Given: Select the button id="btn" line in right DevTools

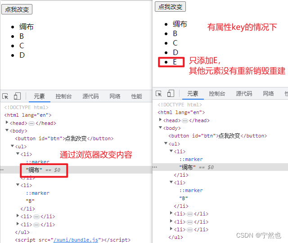Looking at the screenshot, I should 218,136.
